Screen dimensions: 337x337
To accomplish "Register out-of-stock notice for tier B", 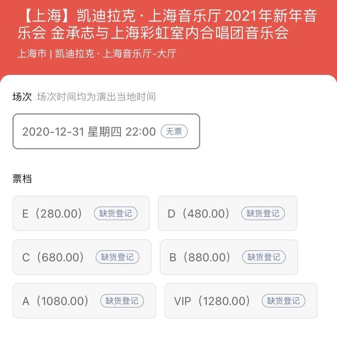I will tap(264, 257).
